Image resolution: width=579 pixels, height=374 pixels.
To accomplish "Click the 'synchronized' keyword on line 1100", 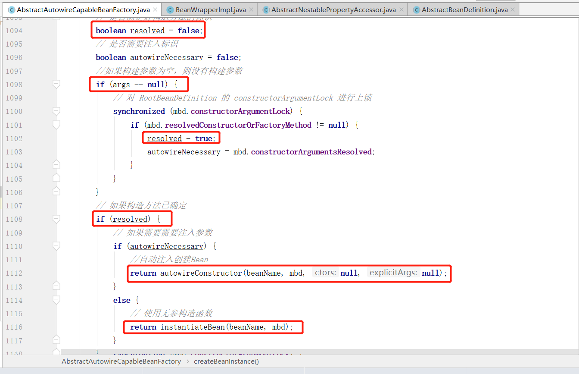I will point(139,111).
